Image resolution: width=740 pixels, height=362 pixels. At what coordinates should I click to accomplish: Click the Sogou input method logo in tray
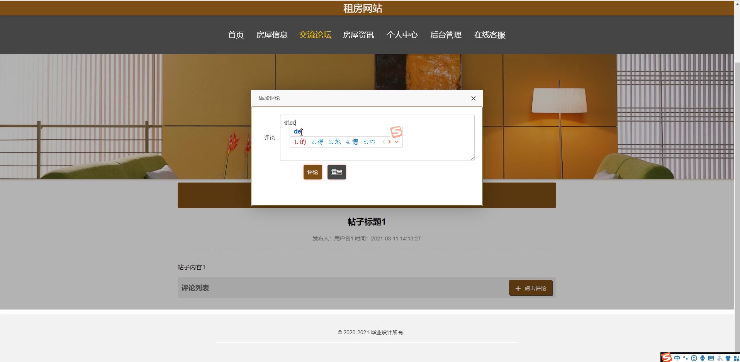(x=667, y=358)
